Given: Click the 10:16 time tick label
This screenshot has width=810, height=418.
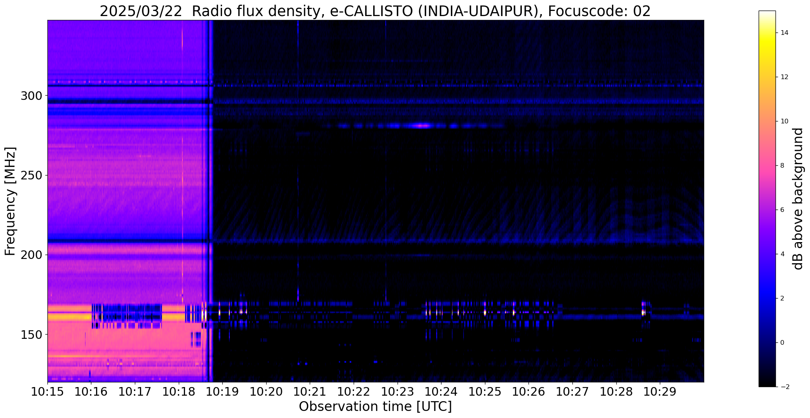Looking at the screenshot, I should (x=91, y=391).
